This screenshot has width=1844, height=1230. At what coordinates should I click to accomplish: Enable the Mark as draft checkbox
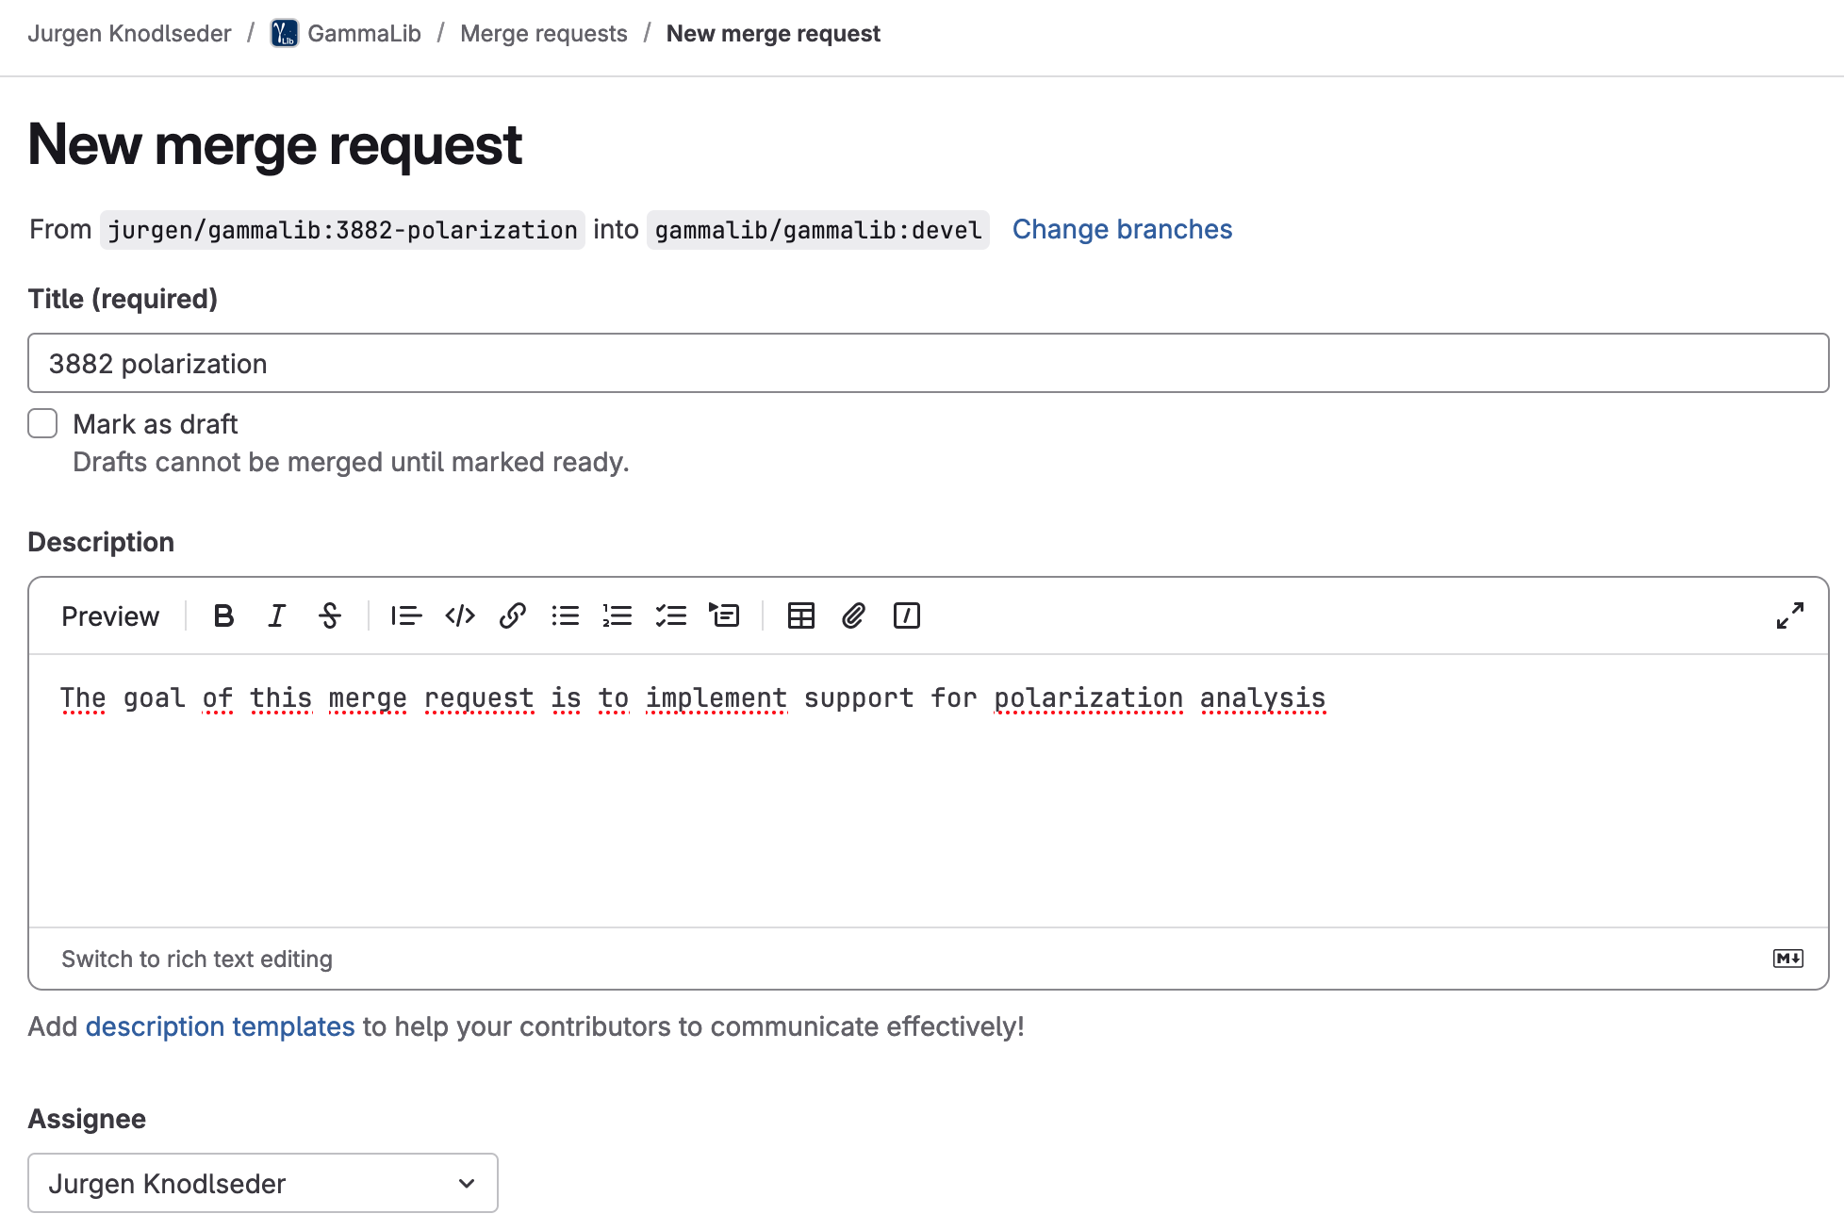click(42, 423)
